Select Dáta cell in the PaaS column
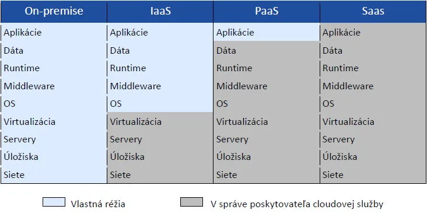This screenshot has height=213, width=427. [267, 50]
